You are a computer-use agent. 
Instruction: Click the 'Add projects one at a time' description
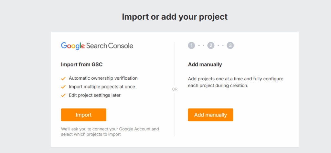(x=236, y=83)
